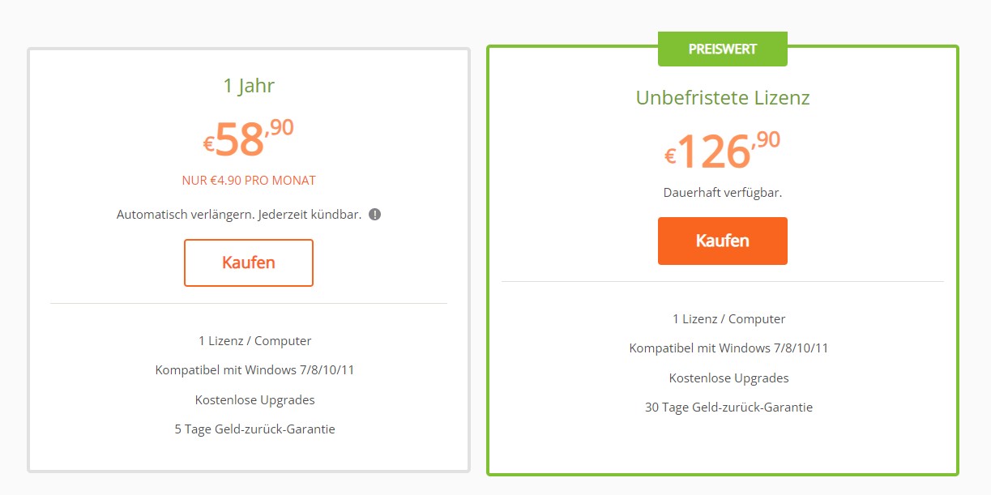Click 1 Lizenz / Computer in yearly card
Image resolution: width=991 pixels, height=495 pixels.
(x=254, y=341)
